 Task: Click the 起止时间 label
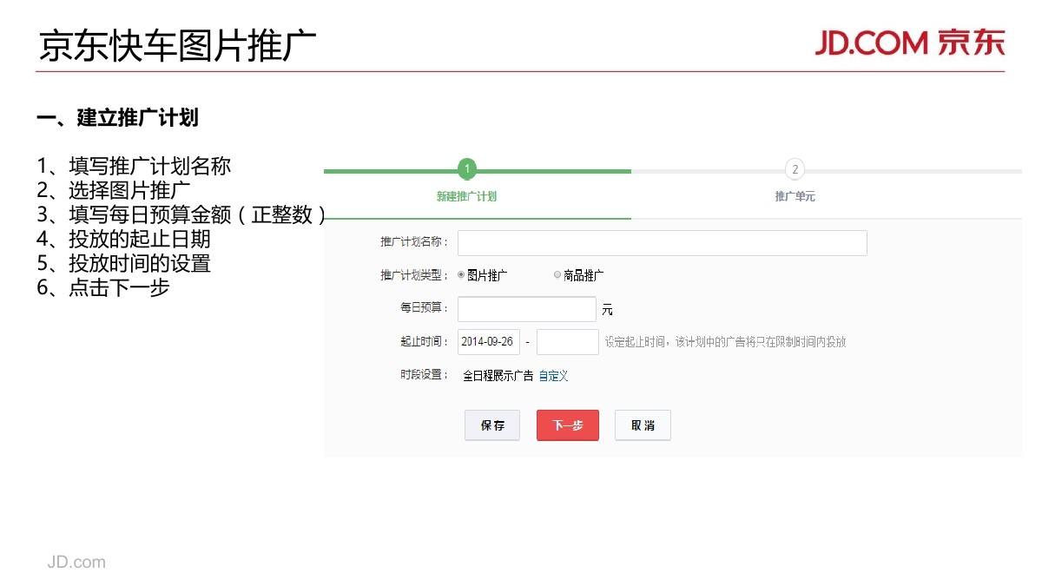tap(425, 342)
